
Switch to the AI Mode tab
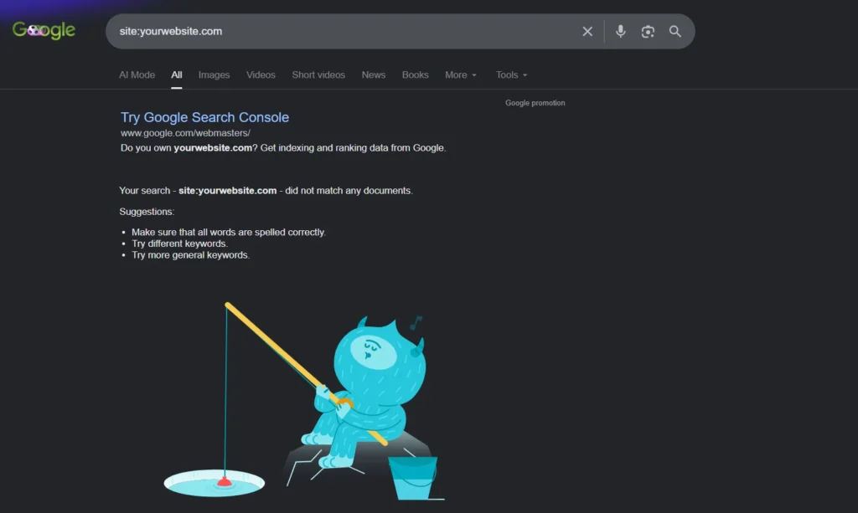tap(137, 74)
